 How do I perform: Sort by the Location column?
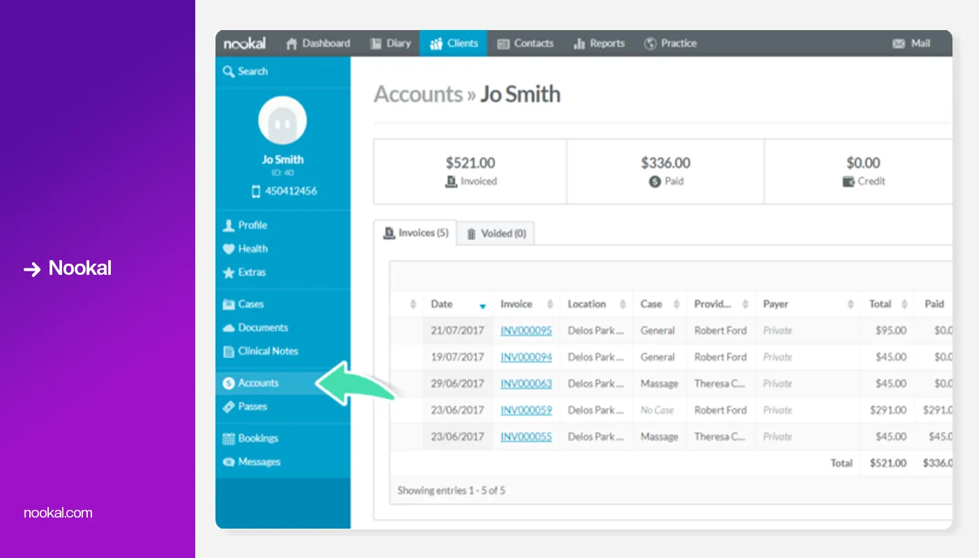pyautogui.click(x=596, y=304)
